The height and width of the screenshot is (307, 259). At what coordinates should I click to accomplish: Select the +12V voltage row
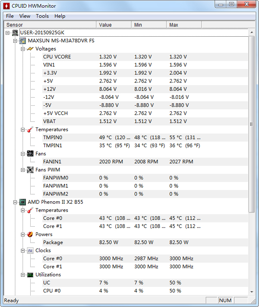pos(145,89)
